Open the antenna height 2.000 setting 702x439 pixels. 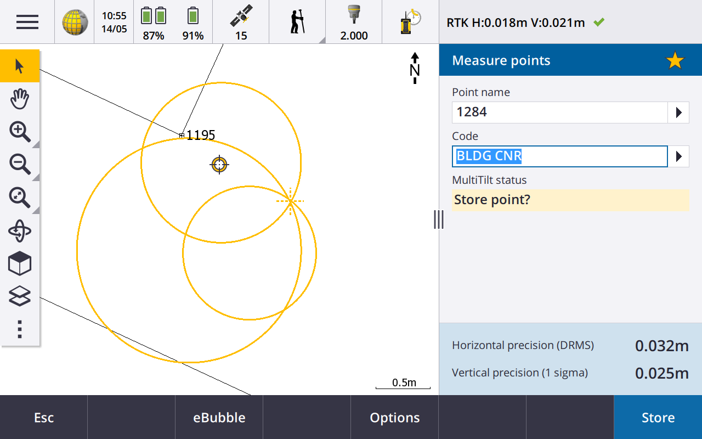tap(354, 22)
